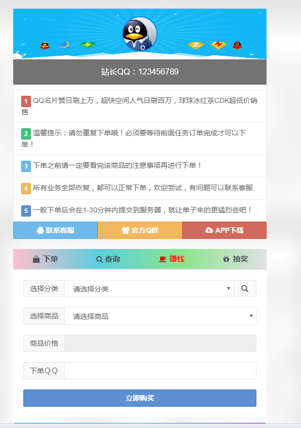Open 联系客服 contact support button
301x428 pixels.
coord(56,230)
